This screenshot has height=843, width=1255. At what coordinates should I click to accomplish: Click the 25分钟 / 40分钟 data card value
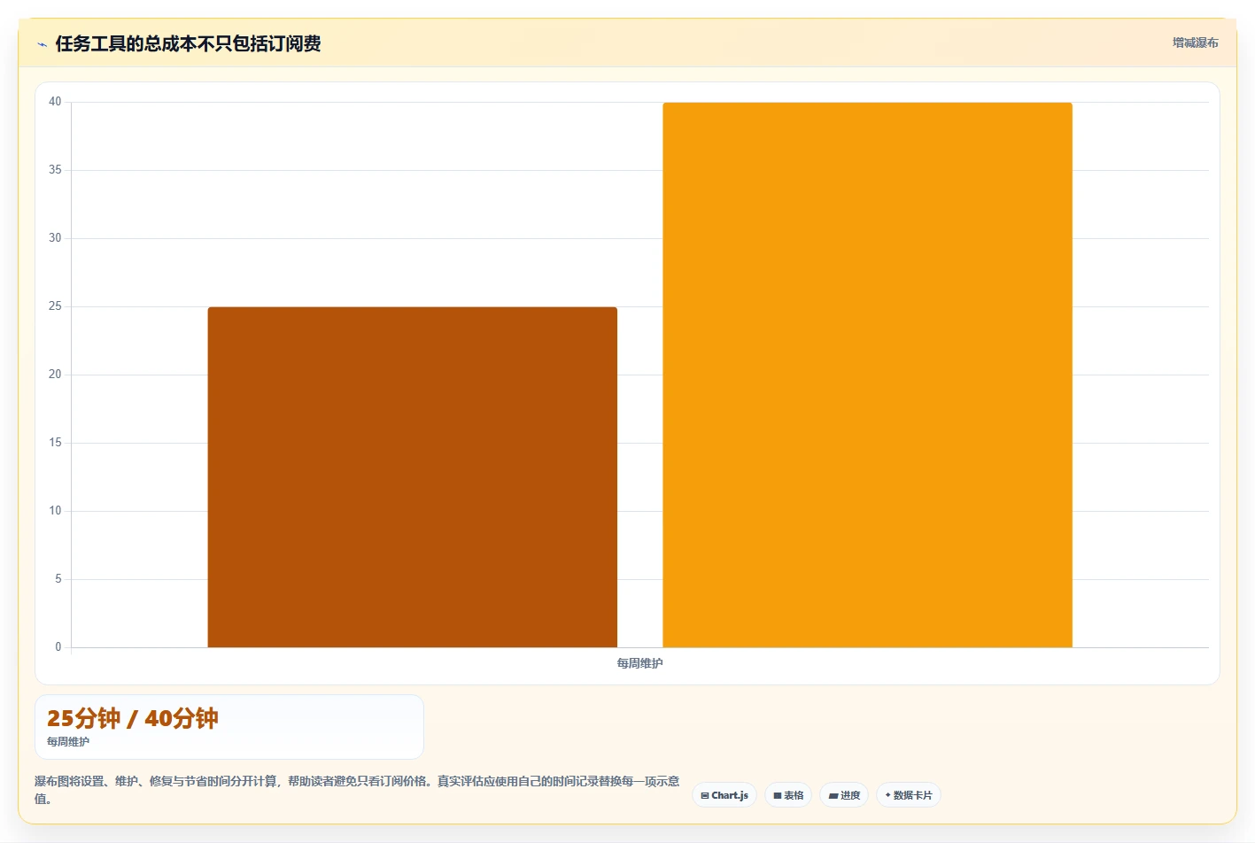coord(133,718)
